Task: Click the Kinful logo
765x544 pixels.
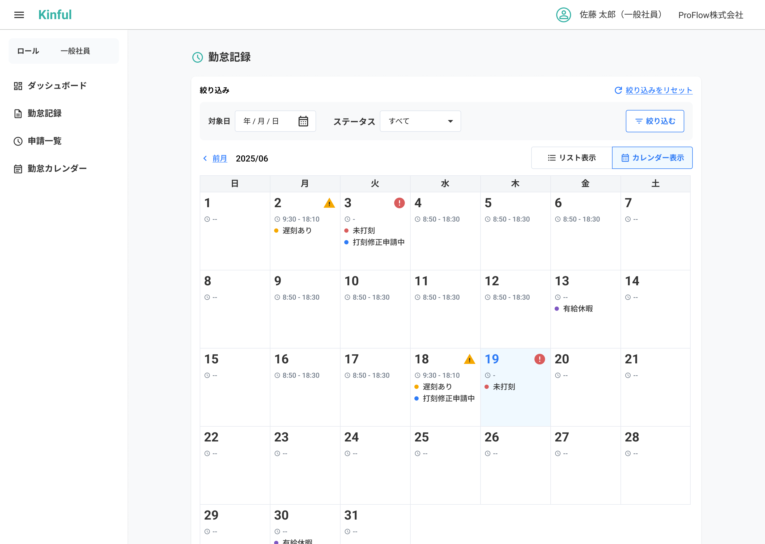Action: [55, 15]
